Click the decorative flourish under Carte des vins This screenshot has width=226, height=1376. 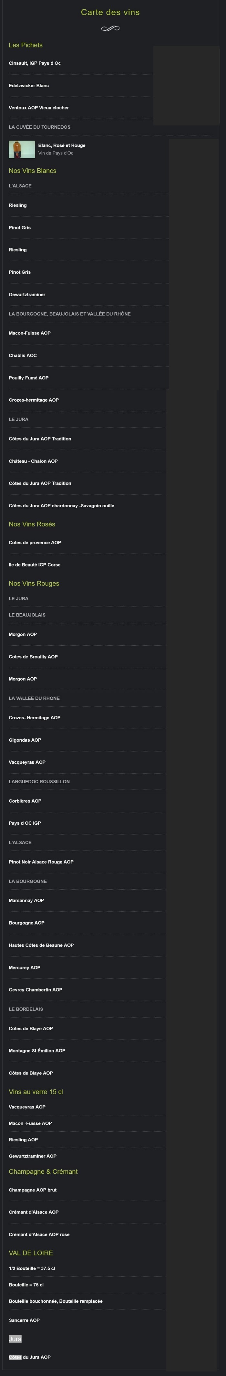coord(110,28)
